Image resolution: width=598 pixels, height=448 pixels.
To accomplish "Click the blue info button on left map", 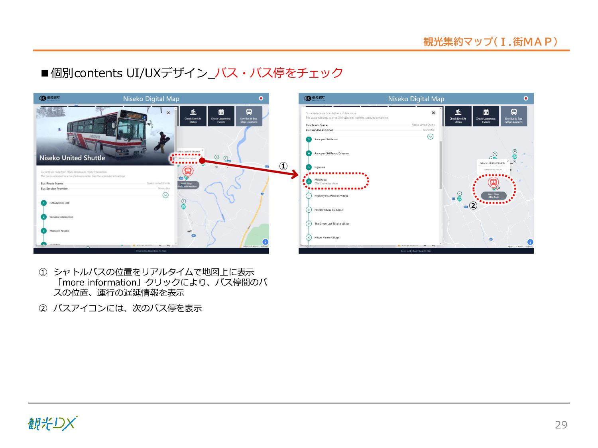I will [x=265, y=242].
